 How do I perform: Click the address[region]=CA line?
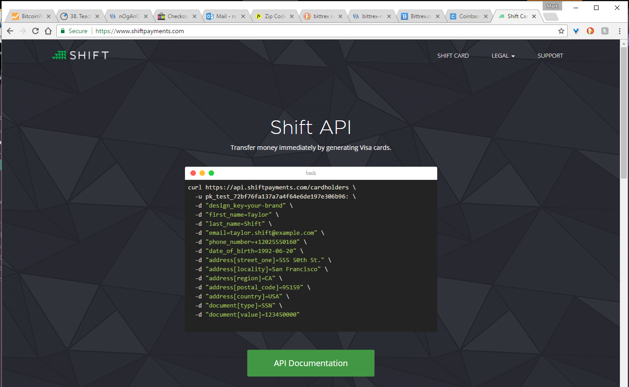(x=239, y=278)
